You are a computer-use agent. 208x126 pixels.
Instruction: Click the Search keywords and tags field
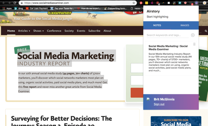tap(168, 35)
